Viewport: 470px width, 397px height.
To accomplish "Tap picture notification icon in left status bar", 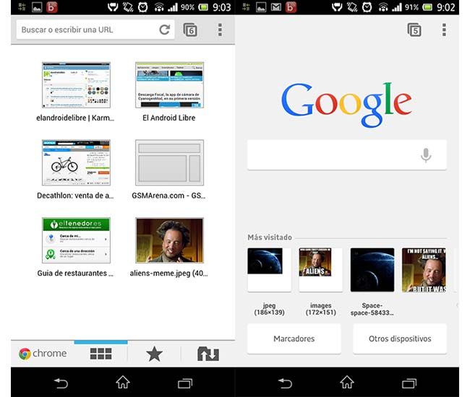I will tap(37, 7).
